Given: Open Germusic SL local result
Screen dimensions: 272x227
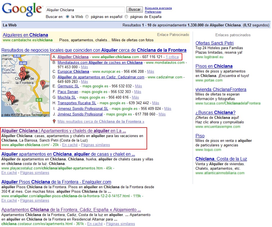Looking at the screenshot, I should (x=68, y=86).
